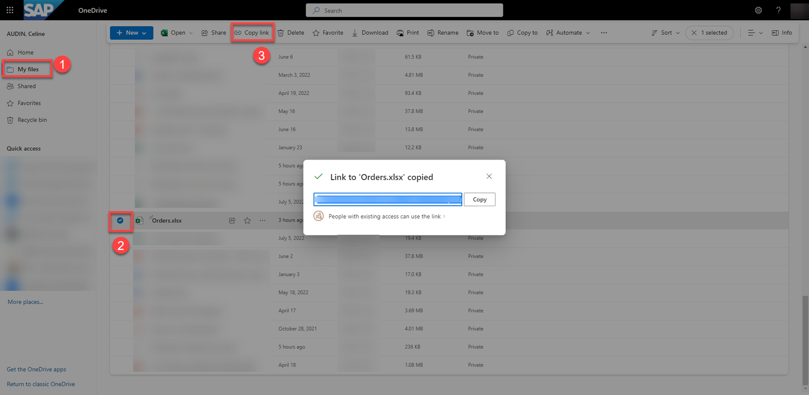
Task: Click Get the OneDrive apps link
Action: (37, 369)
